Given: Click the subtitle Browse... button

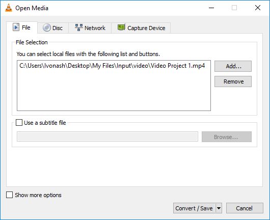Looking at the screenshot, I should click(227, 137).
